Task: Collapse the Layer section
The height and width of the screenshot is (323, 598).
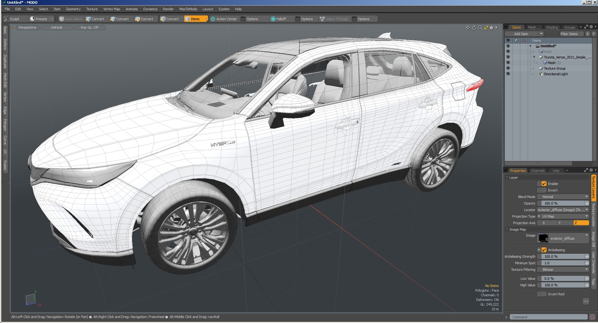Action: [x=507, y=178]
